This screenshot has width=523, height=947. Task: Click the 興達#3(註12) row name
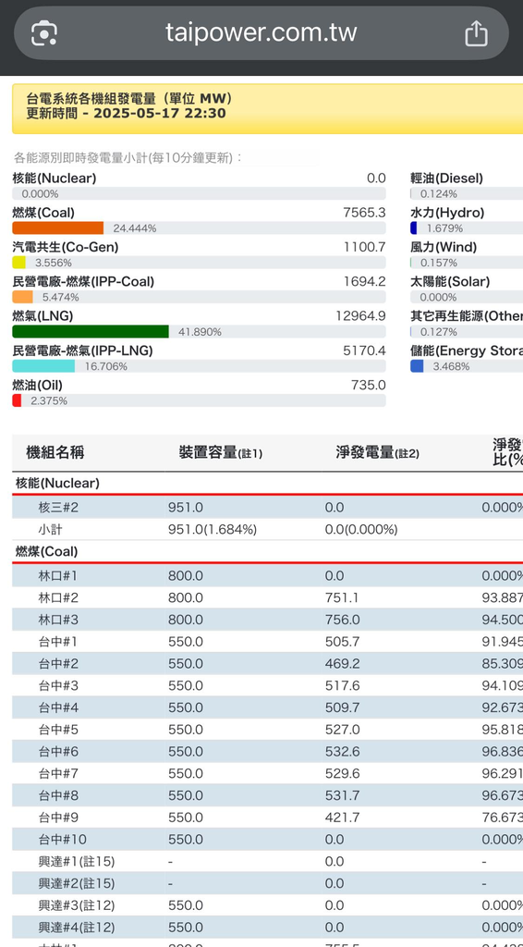pyautogui.click(x=77, y=905)
